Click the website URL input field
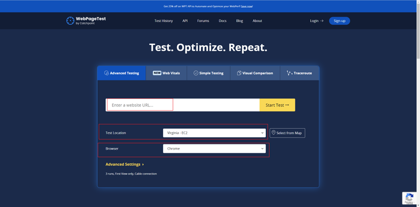420x207 pixels. [x=182, y=105]
